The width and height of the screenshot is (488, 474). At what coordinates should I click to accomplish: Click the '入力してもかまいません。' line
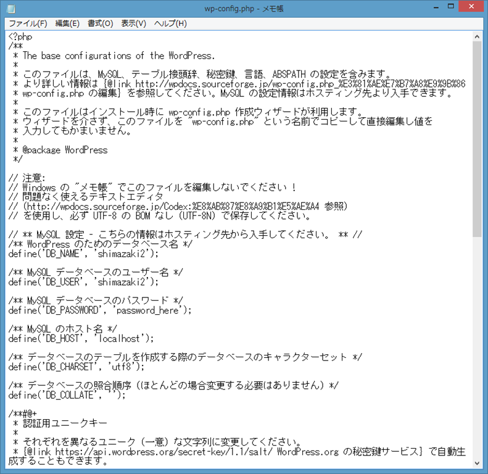click(x=73, y=131)
